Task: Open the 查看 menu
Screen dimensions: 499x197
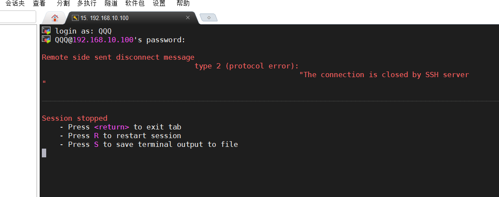Action: tap(39, 3)
